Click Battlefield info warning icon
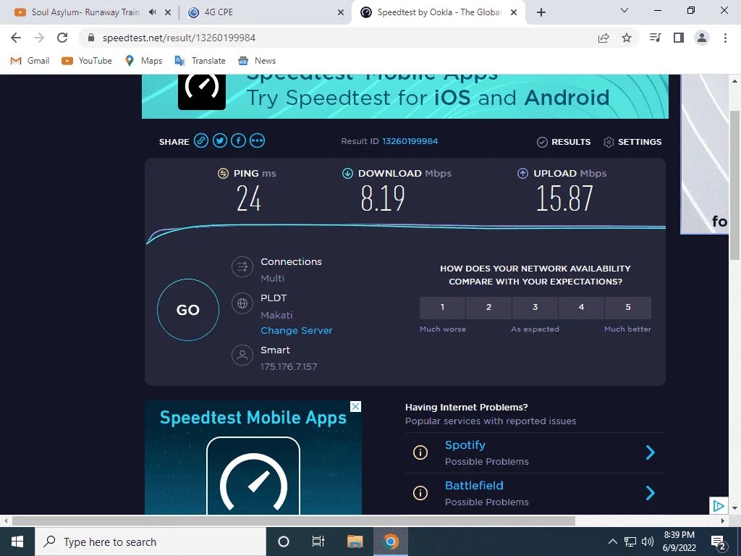This screenshot has height=556, width=741. click(x=420, y=493)
